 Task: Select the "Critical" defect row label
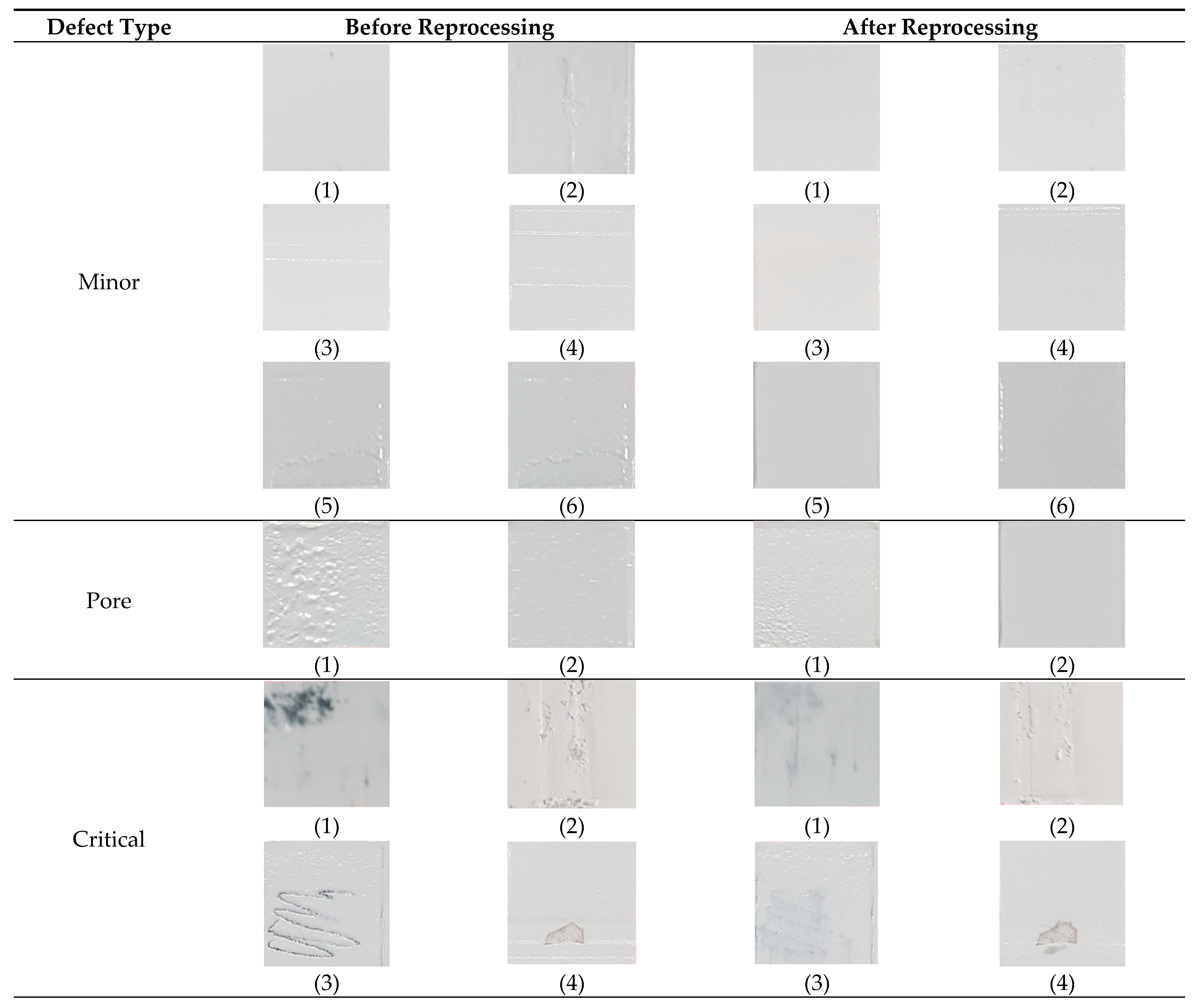[108, 839]
